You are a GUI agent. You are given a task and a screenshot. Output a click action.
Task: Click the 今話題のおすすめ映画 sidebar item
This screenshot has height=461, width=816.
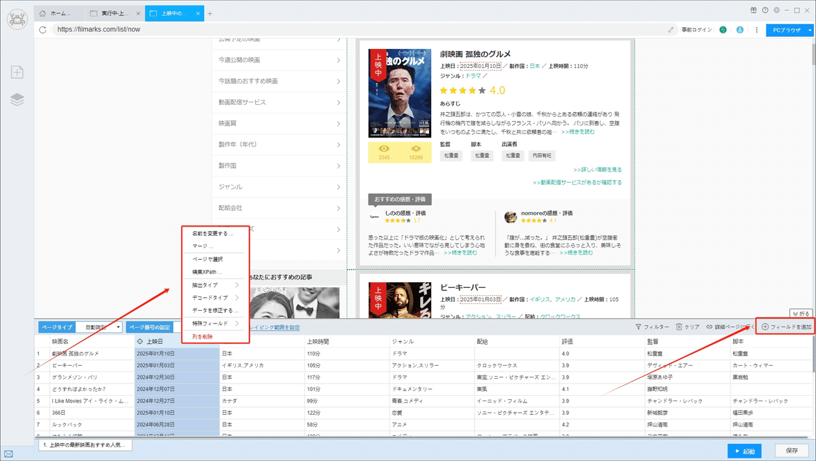point(279,81)
